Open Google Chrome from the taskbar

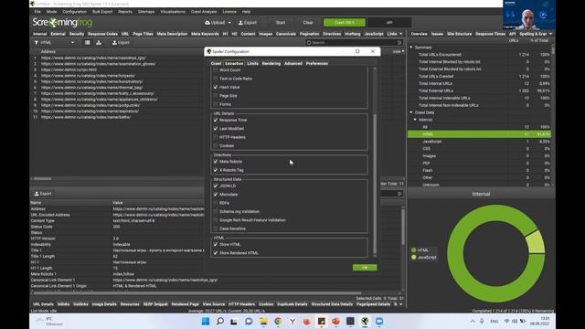pyautogui.click(x=278, y=321)
